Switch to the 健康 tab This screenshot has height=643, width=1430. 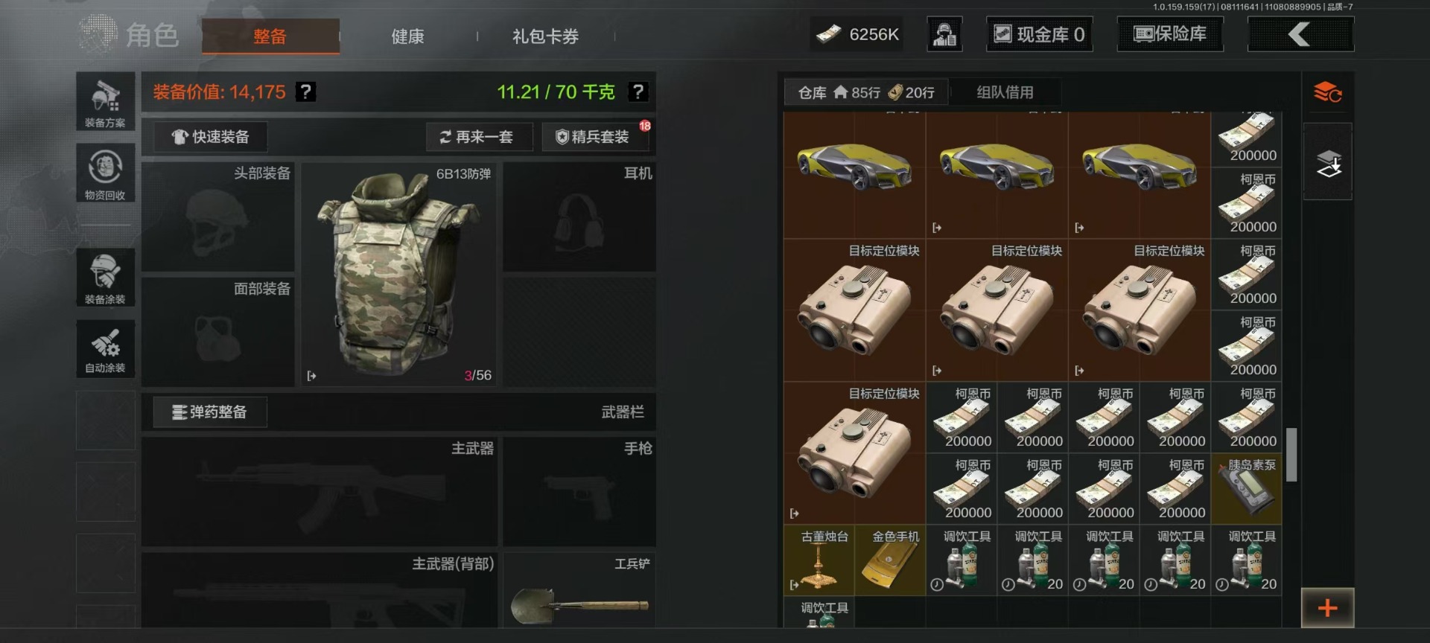(x=407, y=36)
